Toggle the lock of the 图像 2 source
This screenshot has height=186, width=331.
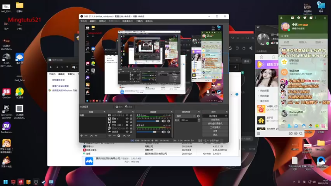(x=131, y=119)
